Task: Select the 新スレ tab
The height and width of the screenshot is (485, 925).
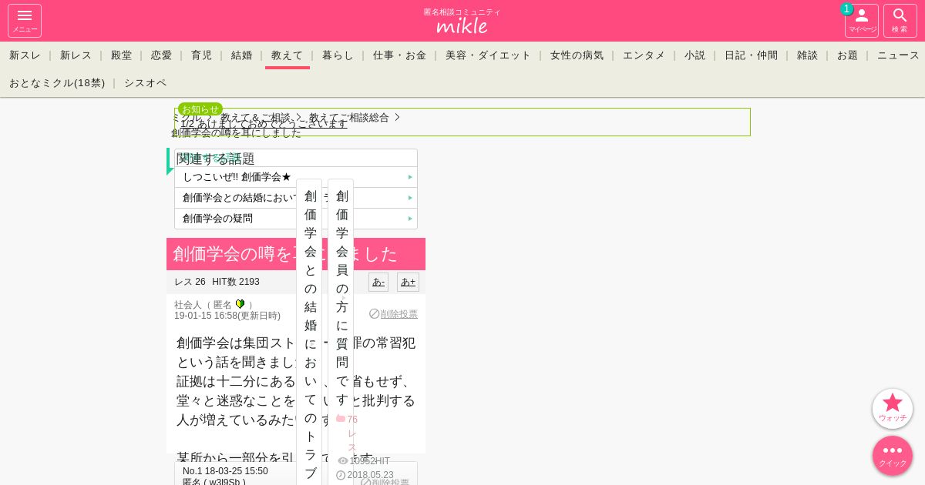Action: pyautogui.click(x=25, y=55)
